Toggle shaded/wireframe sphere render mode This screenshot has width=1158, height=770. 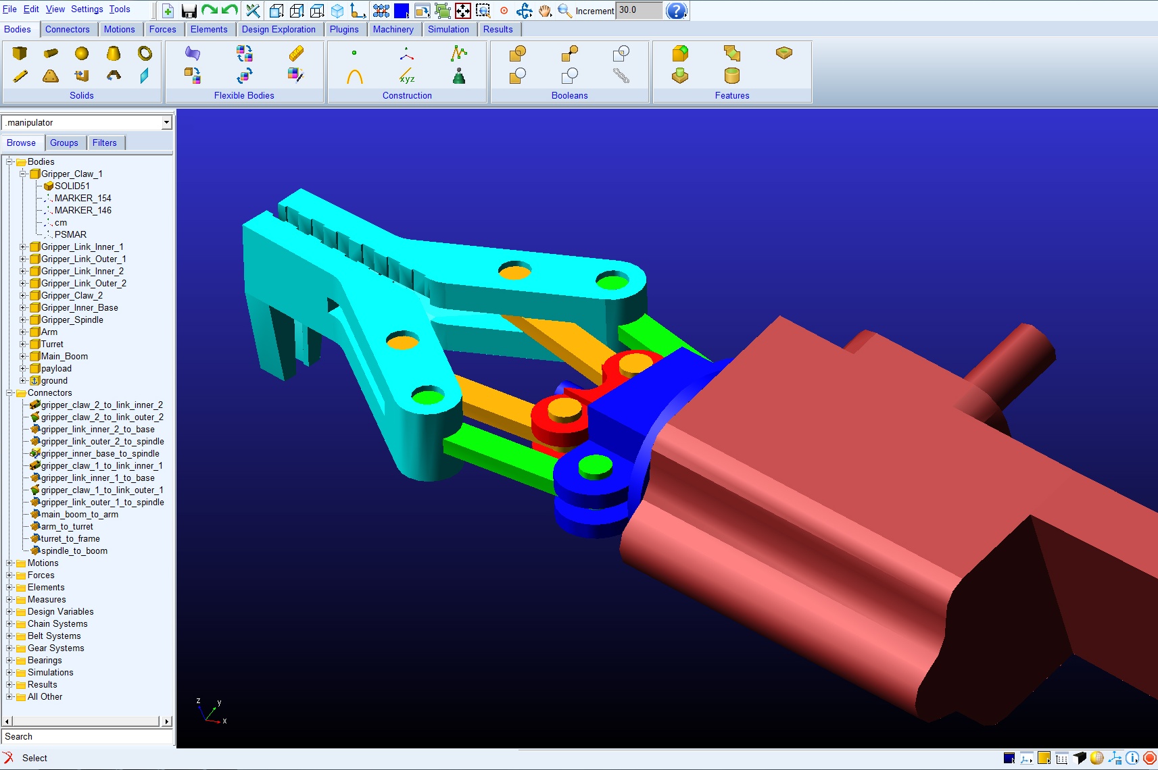coord(1096,758)
